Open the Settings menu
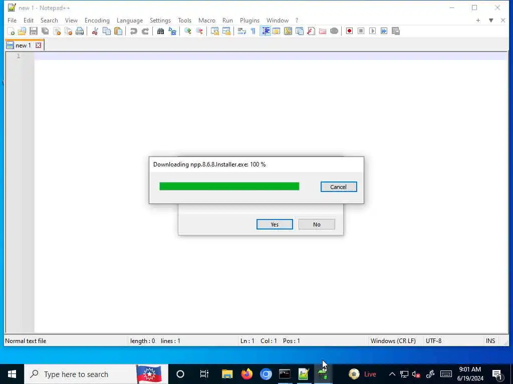Viewport: 513px width, 384px height. point(160,20)
